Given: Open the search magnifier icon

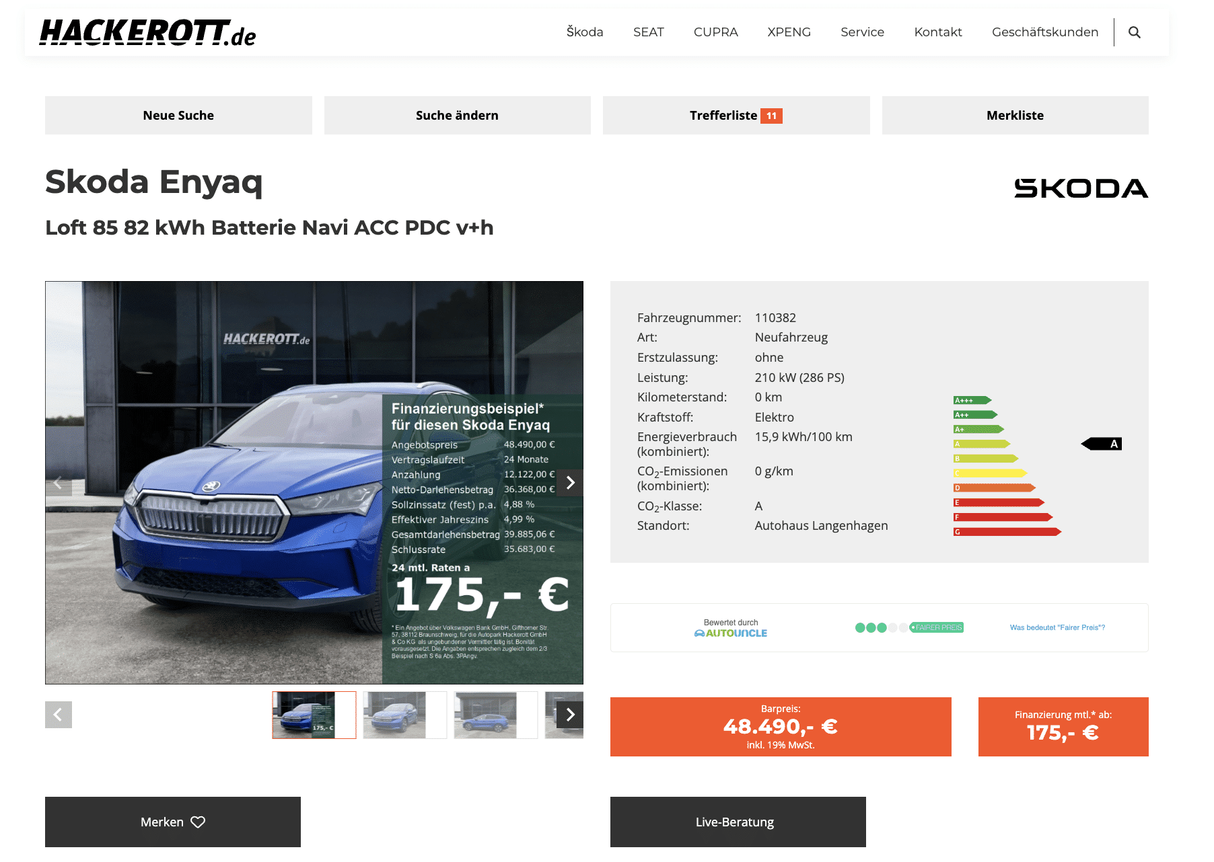Looking at the screenshot, I should [x=1134, y=32].
